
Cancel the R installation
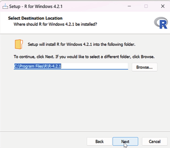[155, 141]
